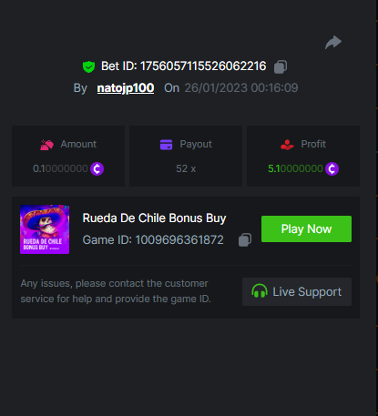Viewport: 378px width, 416px height.
Task: Click the coin icon beside bet amount
Action: 97,168
